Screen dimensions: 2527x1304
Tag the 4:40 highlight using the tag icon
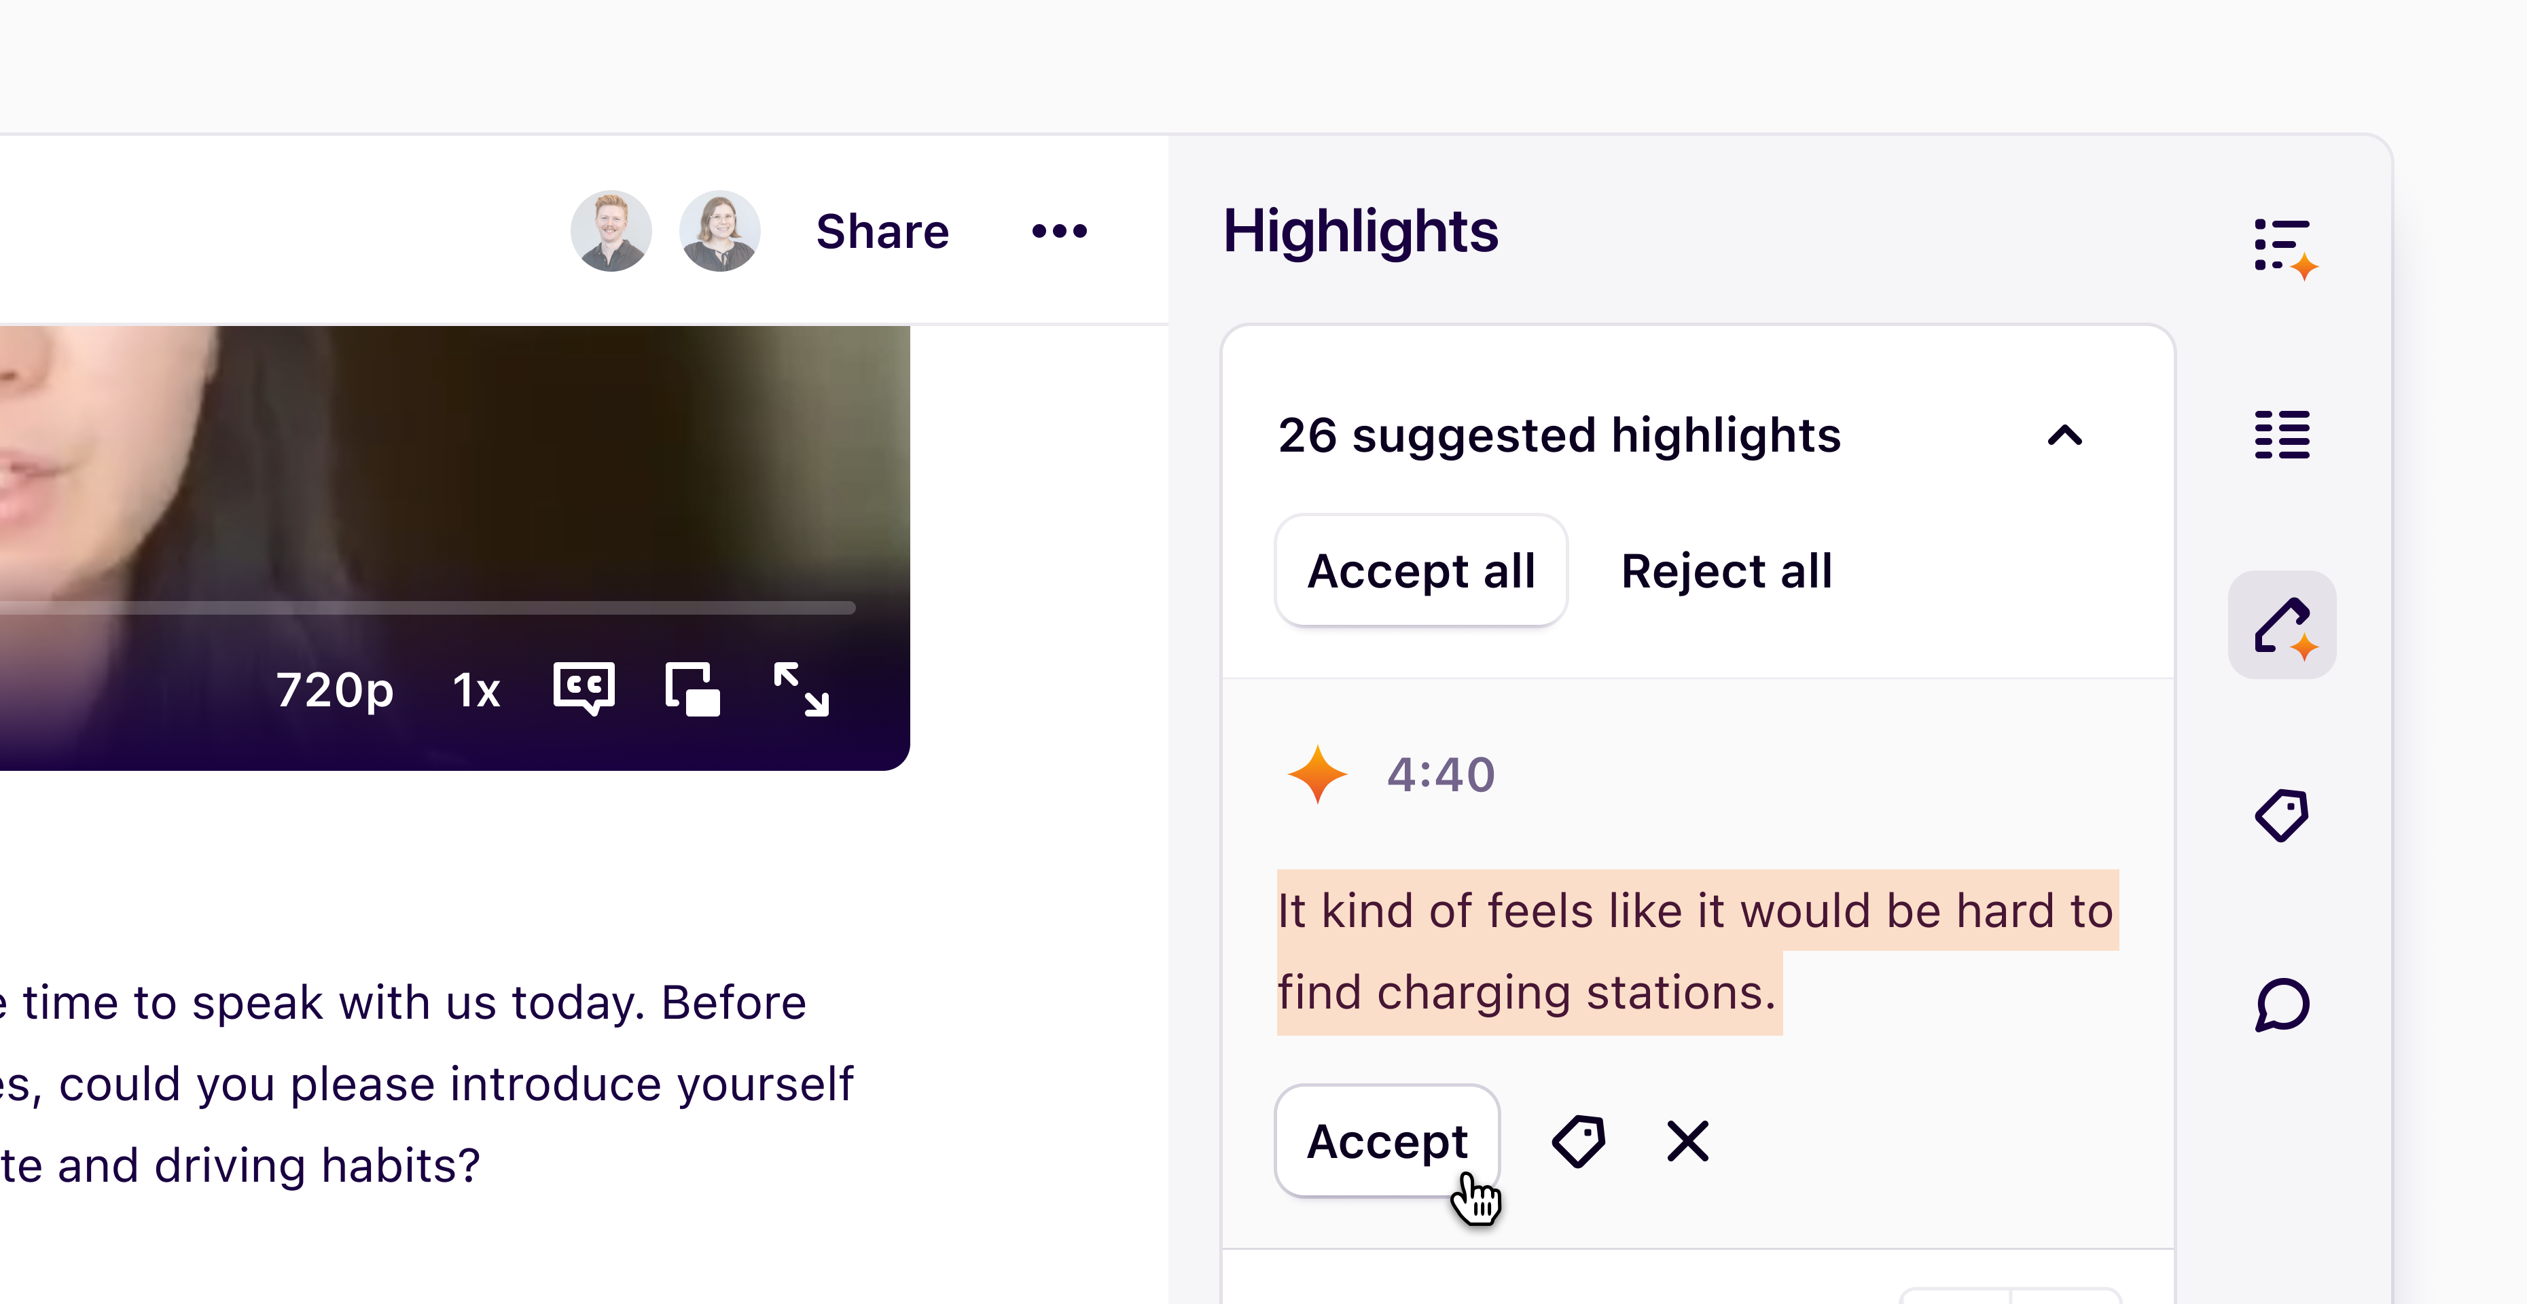pyautogui.click(x=1579, y=1140)
